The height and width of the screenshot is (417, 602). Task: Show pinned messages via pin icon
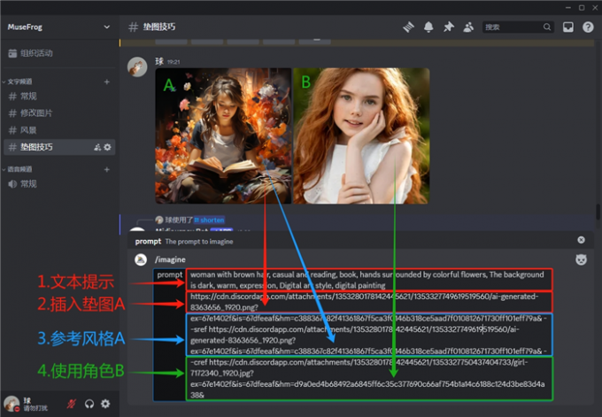[449, 27]
